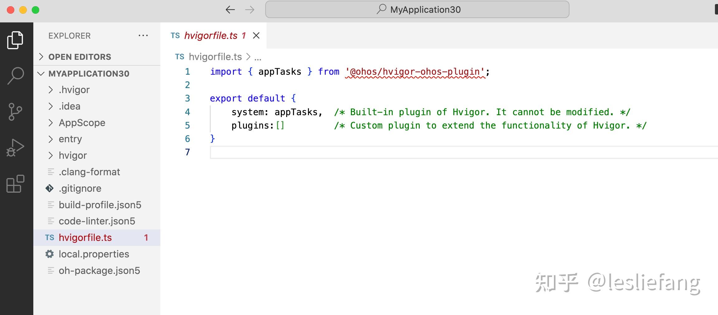This screenshot has width=718, height=315.
Task: Click the Built-in plugin comment on line 4
Action: (482, 112)
